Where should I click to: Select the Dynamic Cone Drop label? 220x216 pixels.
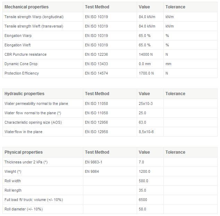(x=21, y=64)
